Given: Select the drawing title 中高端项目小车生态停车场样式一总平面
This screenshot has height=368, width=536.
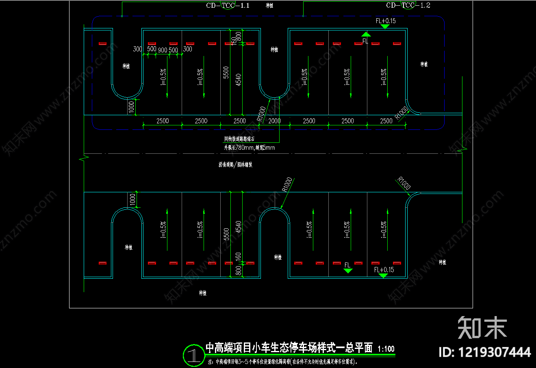Looking at the screenshot, I should click(x=289, y=348).
